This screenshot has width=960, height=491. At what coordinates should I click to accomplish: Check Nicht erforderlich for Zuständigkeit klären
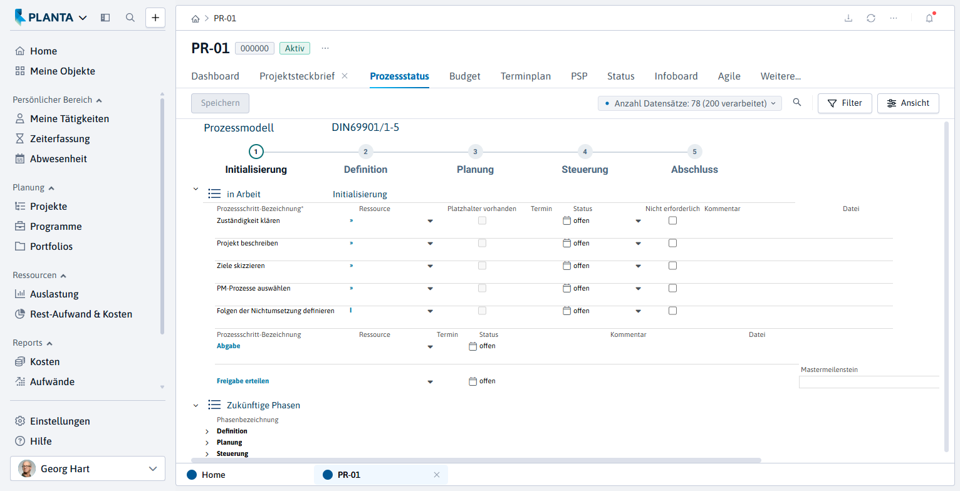672,220
